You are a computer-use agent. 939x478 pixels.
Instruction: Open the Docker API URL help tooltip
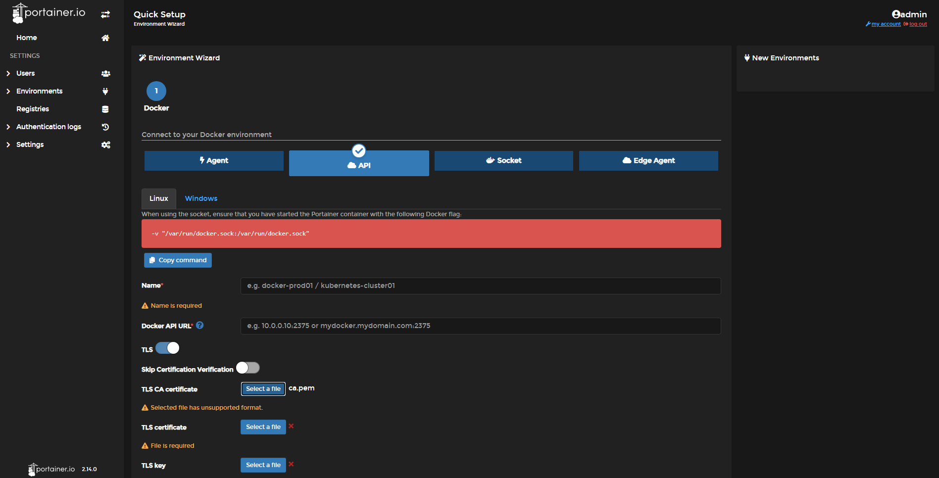199,325
